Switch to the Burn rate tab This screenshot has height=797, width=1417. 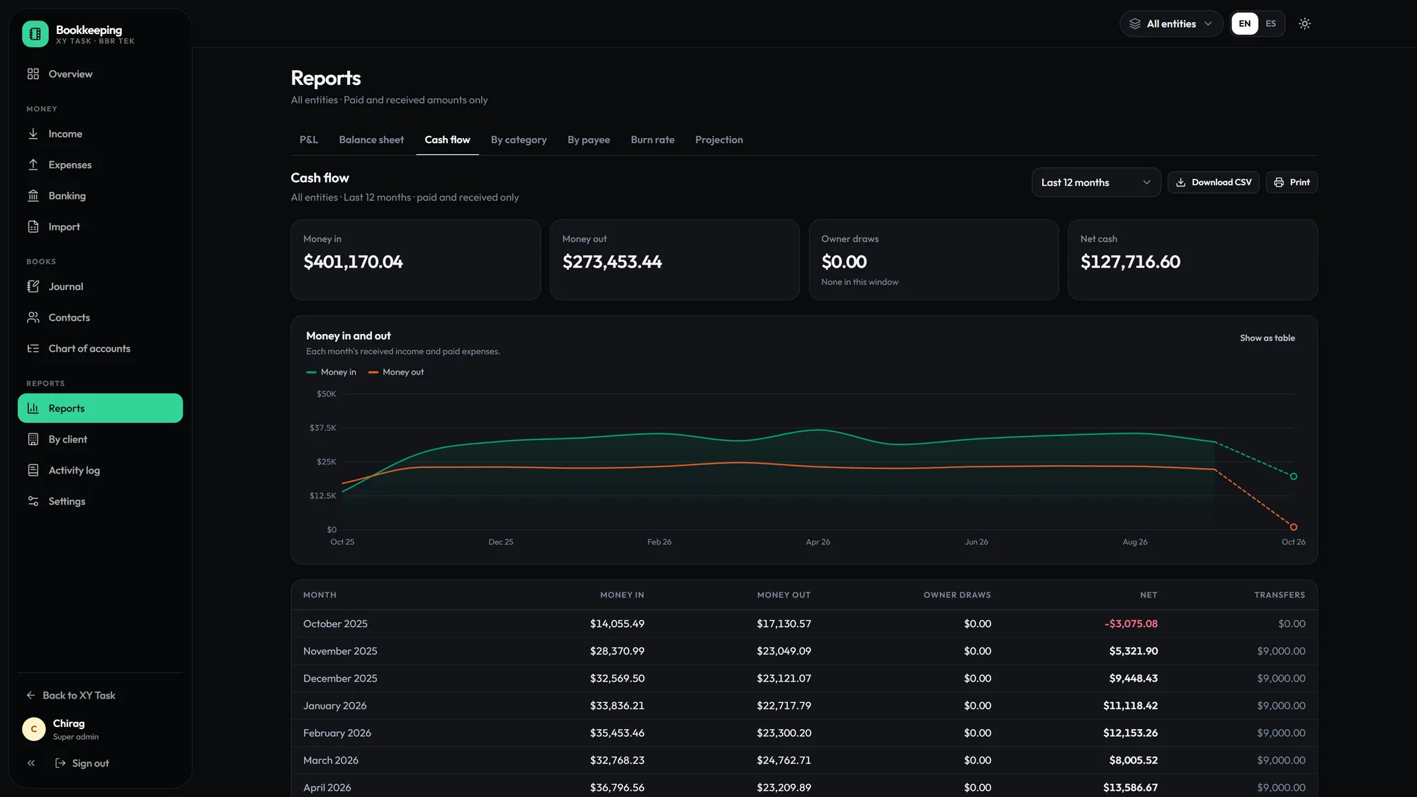pyautogui.click(x=653, y=140)
